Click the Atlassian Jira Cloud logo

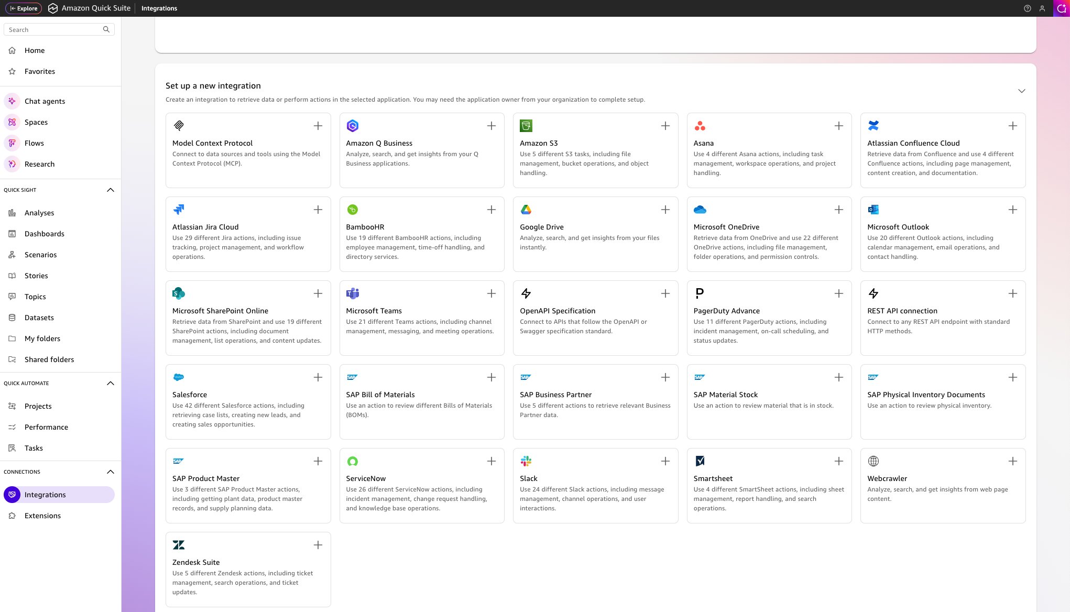coord(179,210)
